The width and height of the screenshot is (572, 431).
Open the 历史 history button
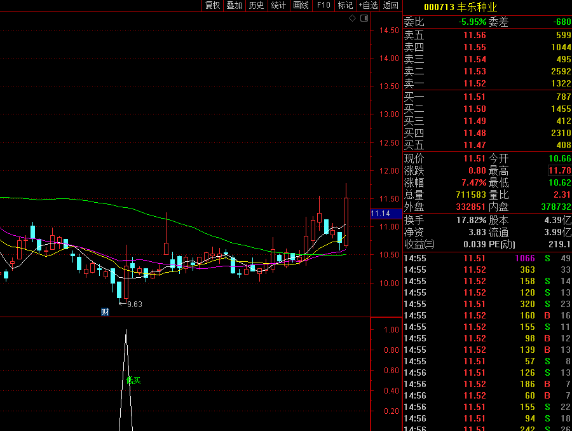256,6
